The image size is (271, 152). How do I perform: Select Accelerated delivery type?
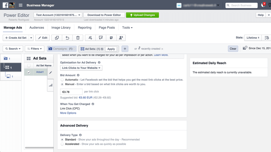(x=62, y=144)
